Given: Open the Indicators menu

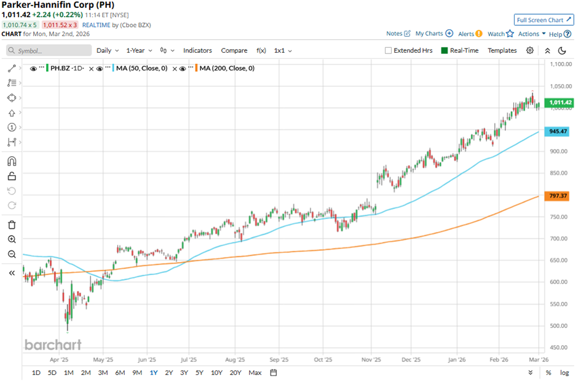Looking at the screenshot, I should point(197,51).
